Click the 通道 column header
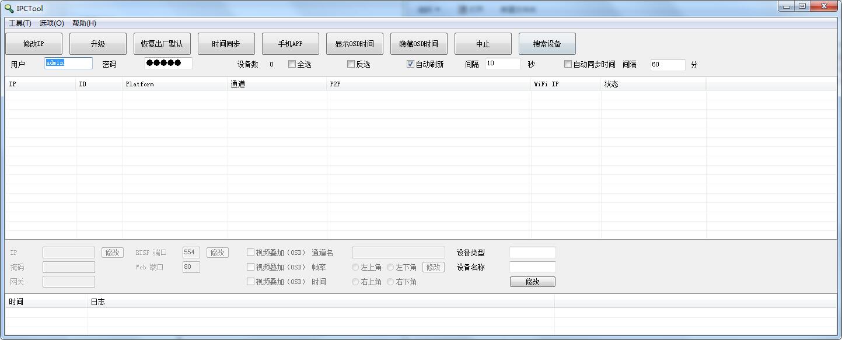This screenshot has height=340, width=842. tap(277, 84)
